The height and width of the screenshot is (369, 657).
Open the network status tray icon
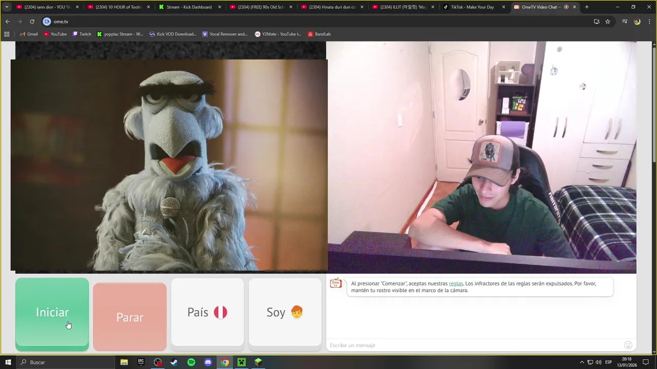[590, 362]
